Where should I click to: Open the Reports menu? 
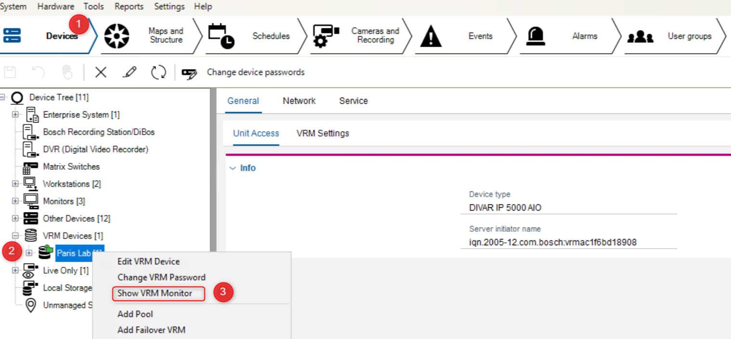(129, 6)
